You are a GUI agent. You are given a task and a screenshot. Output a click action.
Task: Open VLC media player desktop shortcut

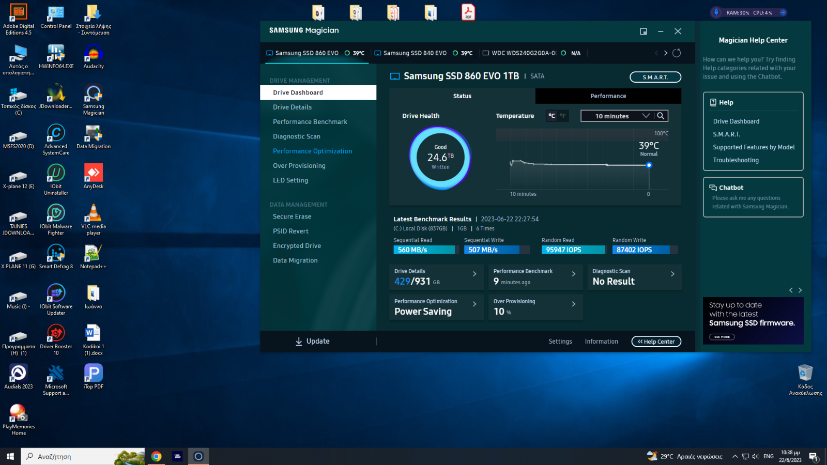click(94, 220)
